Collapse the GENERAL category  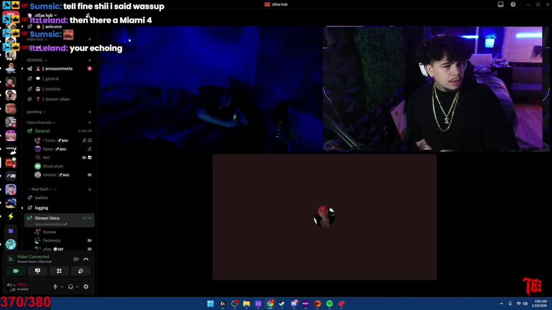37,60
